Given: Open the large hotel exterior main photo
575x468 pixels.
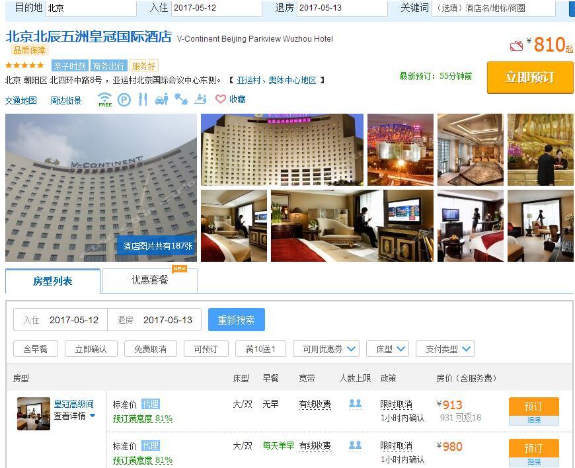Looking at the screenshot, I should click(101, 188).
